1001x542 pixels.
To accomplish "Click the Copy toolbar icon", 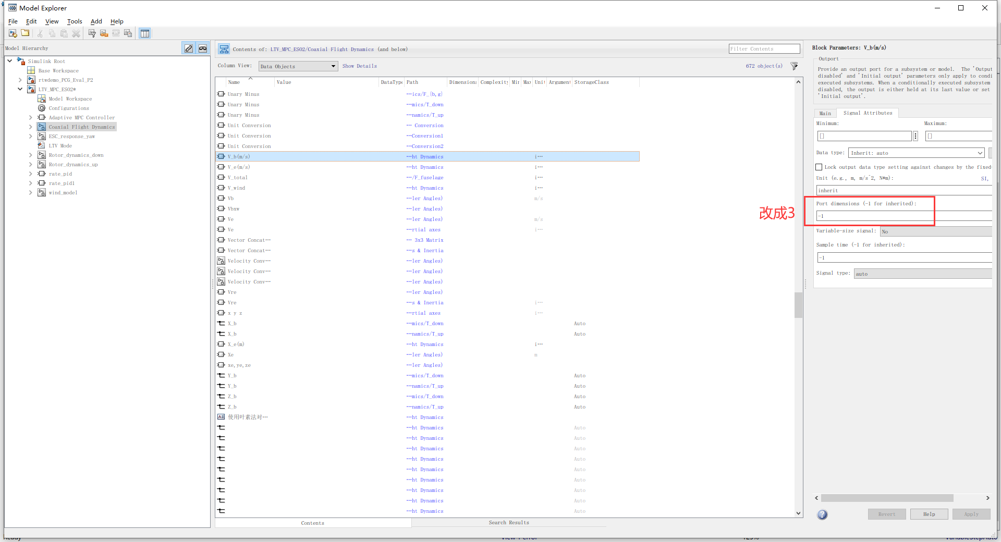I will 52,33.
